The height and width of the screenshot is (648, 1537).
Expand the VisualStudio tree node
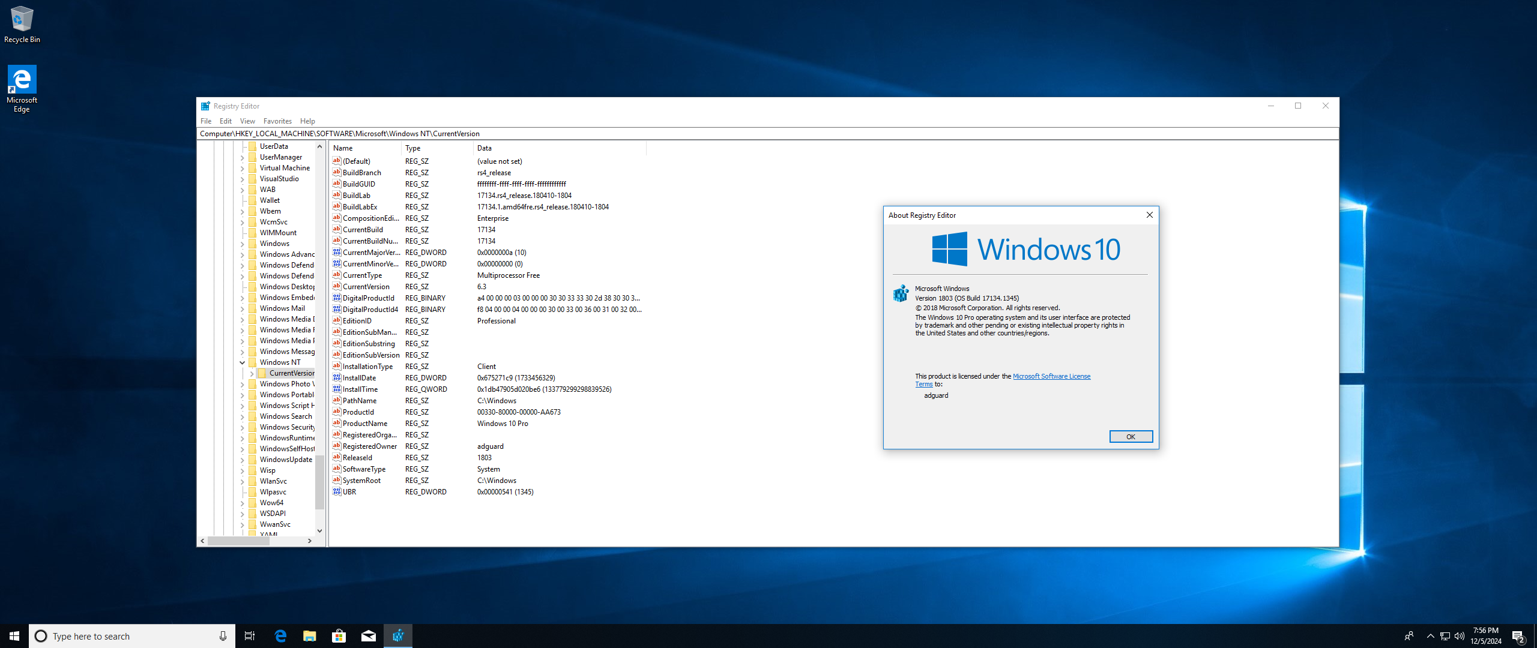243,179
